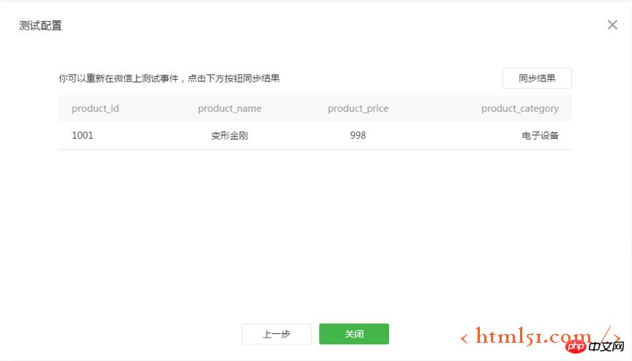Viewport: 632px width, 361px height.
Task: Click the php logo badge
Action: pyautogui.click(x=577, y=346)
